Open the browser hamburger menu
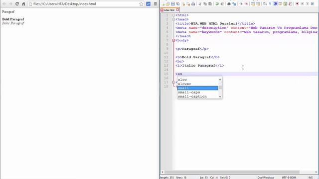 pyautogui.click(x=156, y=4)
